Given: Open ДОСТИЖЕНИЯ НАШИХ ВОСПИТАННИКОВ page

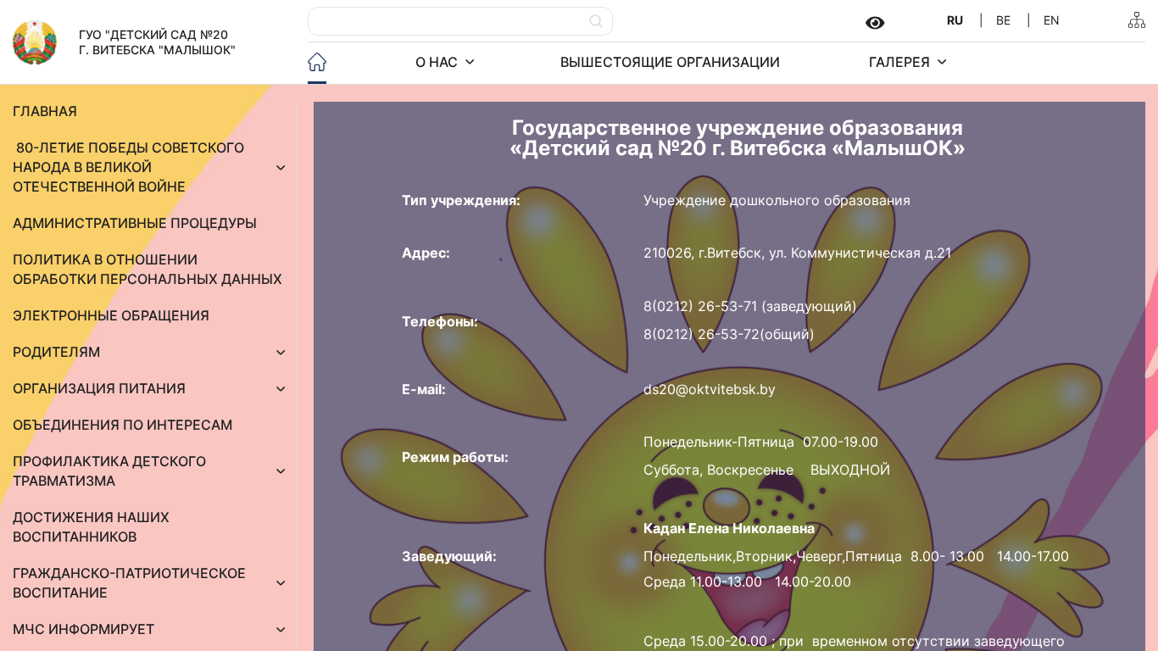Looking at the screenshot, I should pyautogui.click(x=91, y=527).
